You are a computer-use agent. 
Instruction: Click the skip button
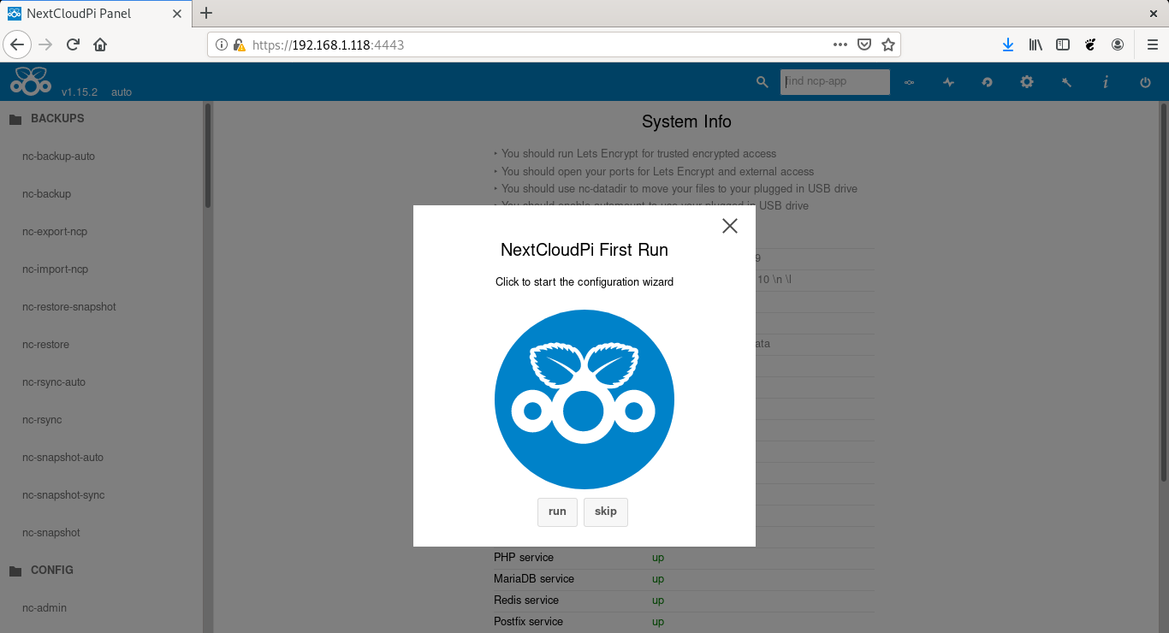tap(606, 512)
